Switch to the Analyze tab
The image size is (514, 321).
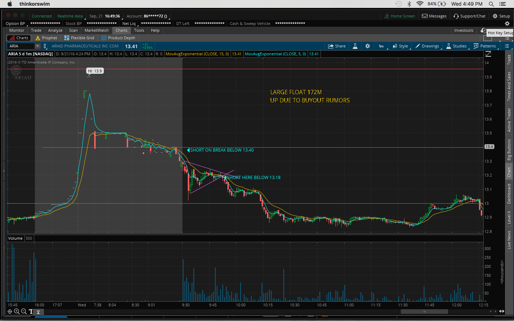[55, 30]
